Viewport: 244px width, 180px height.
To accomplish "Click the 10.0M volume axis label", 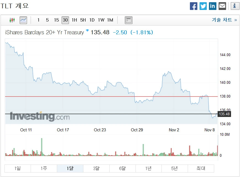I will click(225, 134).
